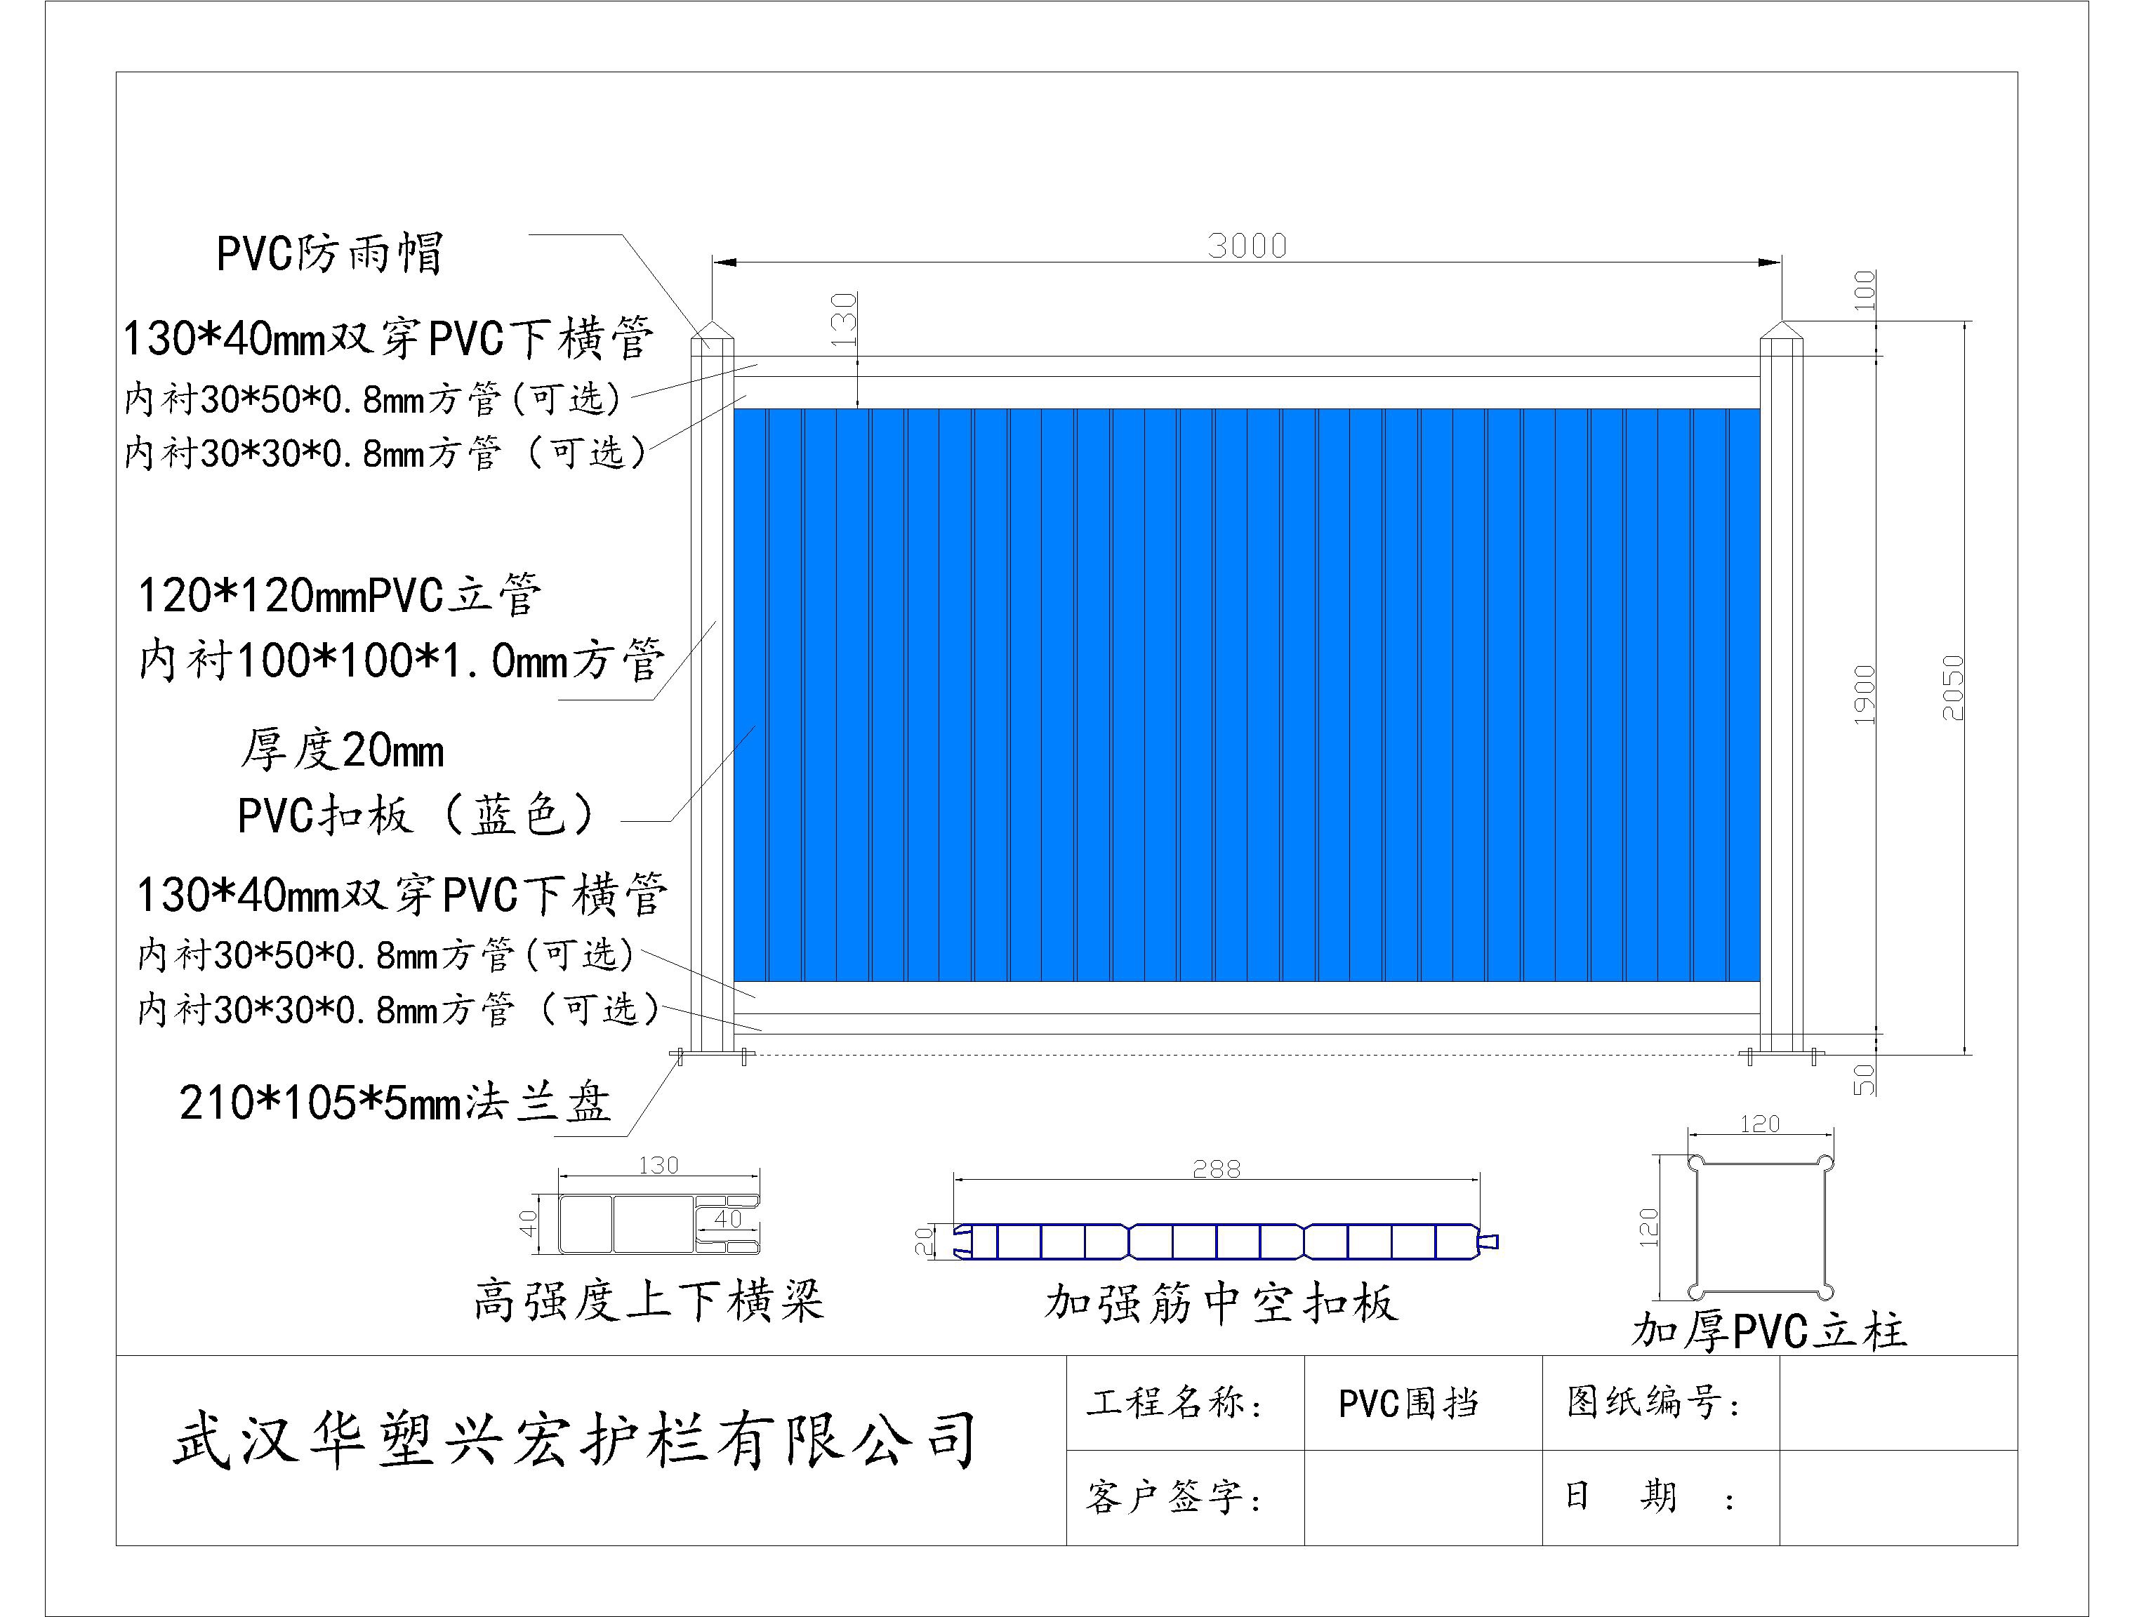Screen dimensions: 2132x1617
Task: Click the right flange plate at post base
Action: tap(1781, 1056)
